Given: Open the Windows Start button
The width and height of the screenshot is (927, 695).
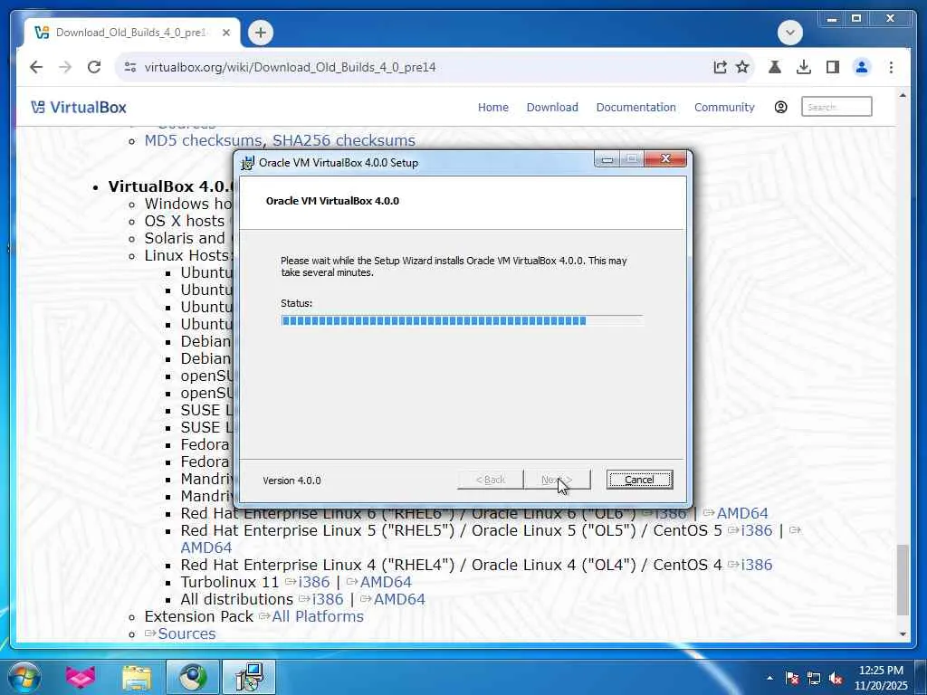Looking at the screenshot, I should tap(24, 677).
